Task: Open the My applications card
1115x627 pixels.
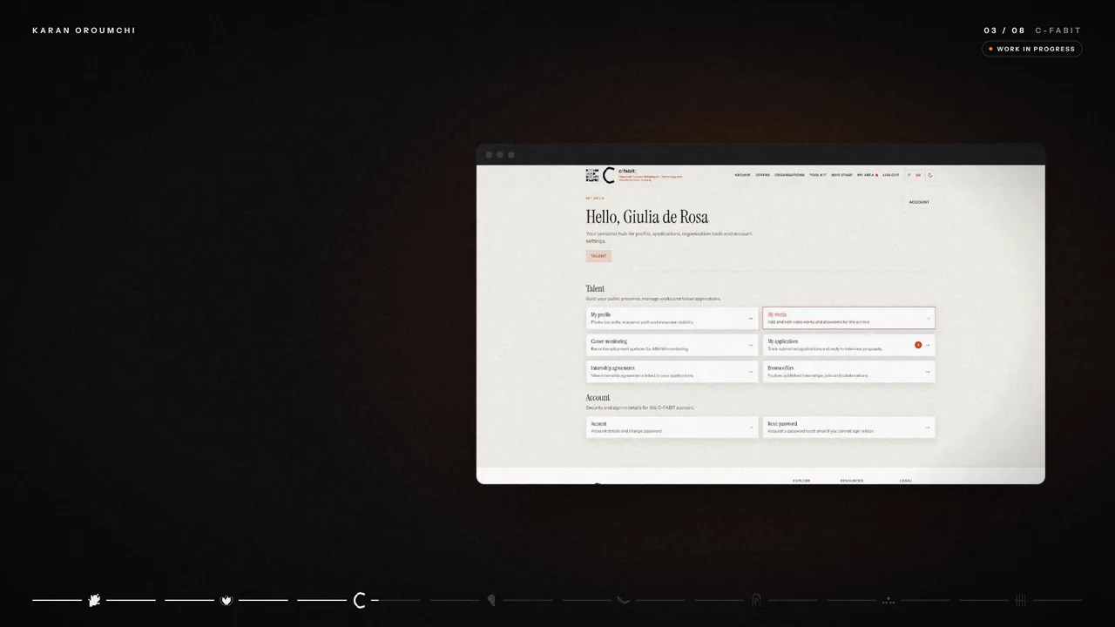Action: (848, 345)
